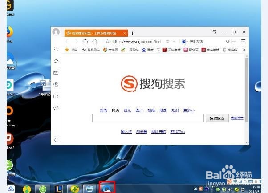Click the scrollbar down arrow
Viewport: 268px width, 193px height.
[247, 142]
